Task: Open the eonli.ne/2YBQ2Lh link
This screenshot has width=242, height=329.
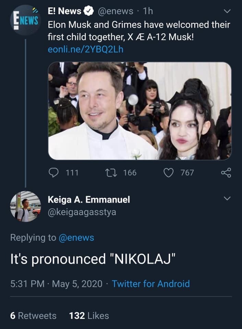Action: click(x=85, y=49)
